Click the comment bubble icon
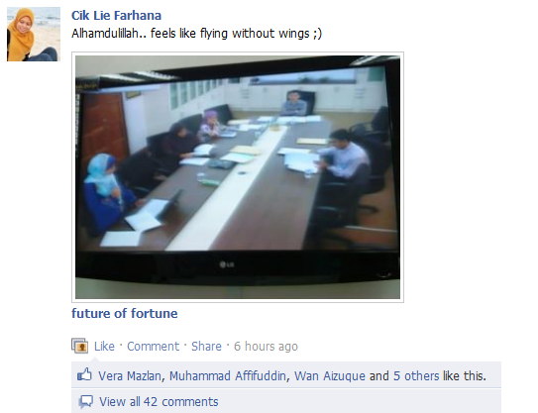 coord(86,401)
